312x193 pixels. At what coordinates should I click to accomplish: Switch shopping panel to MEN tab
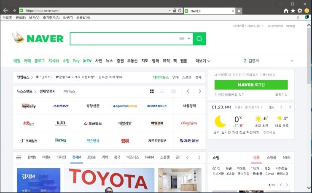coord(287,158)
